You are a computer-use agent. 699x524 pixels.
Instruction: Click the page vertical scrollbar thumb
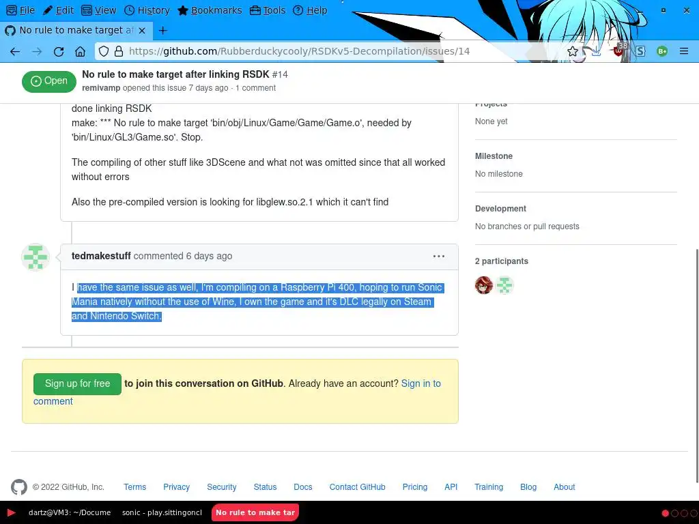coord(696,366)
